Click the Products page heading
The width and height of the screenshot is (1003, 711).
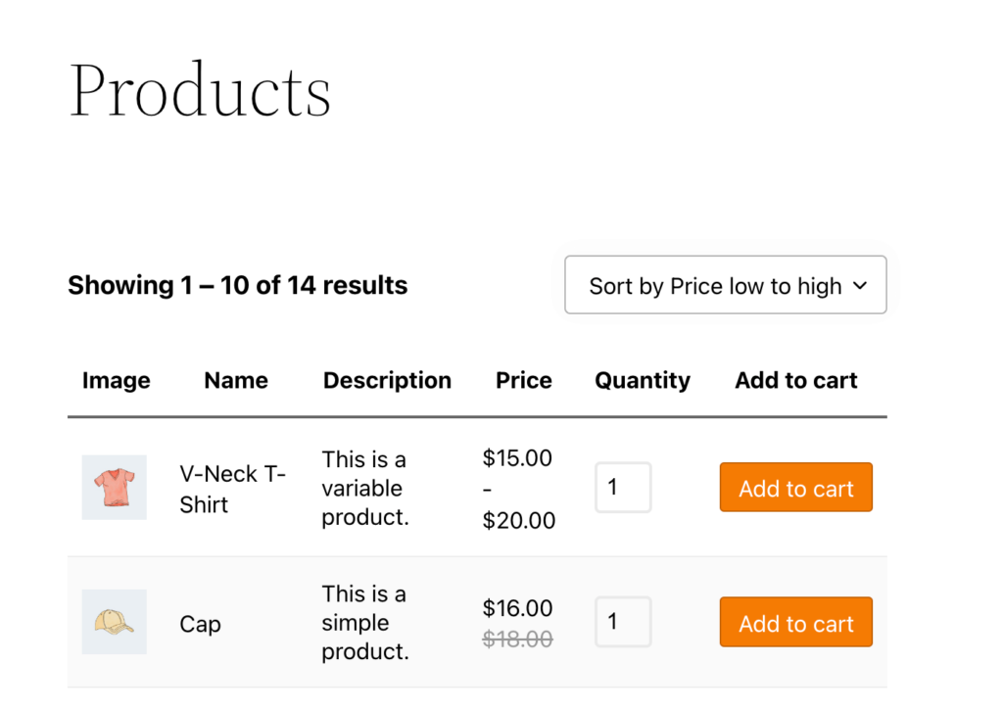coord(199,90)
